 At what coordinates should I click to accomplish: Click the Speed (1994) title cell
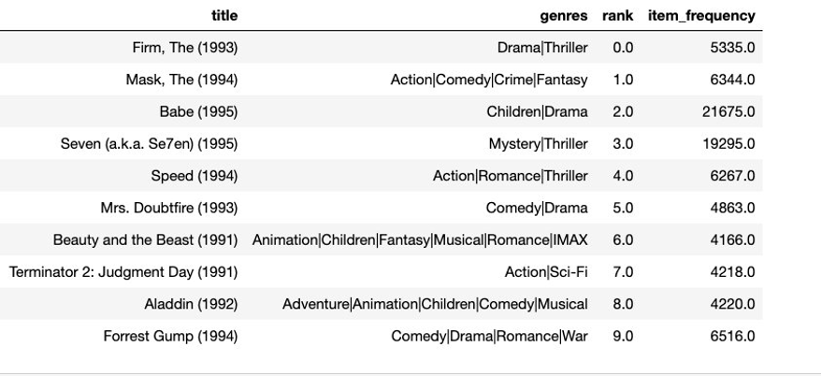(x=195, y=176)
